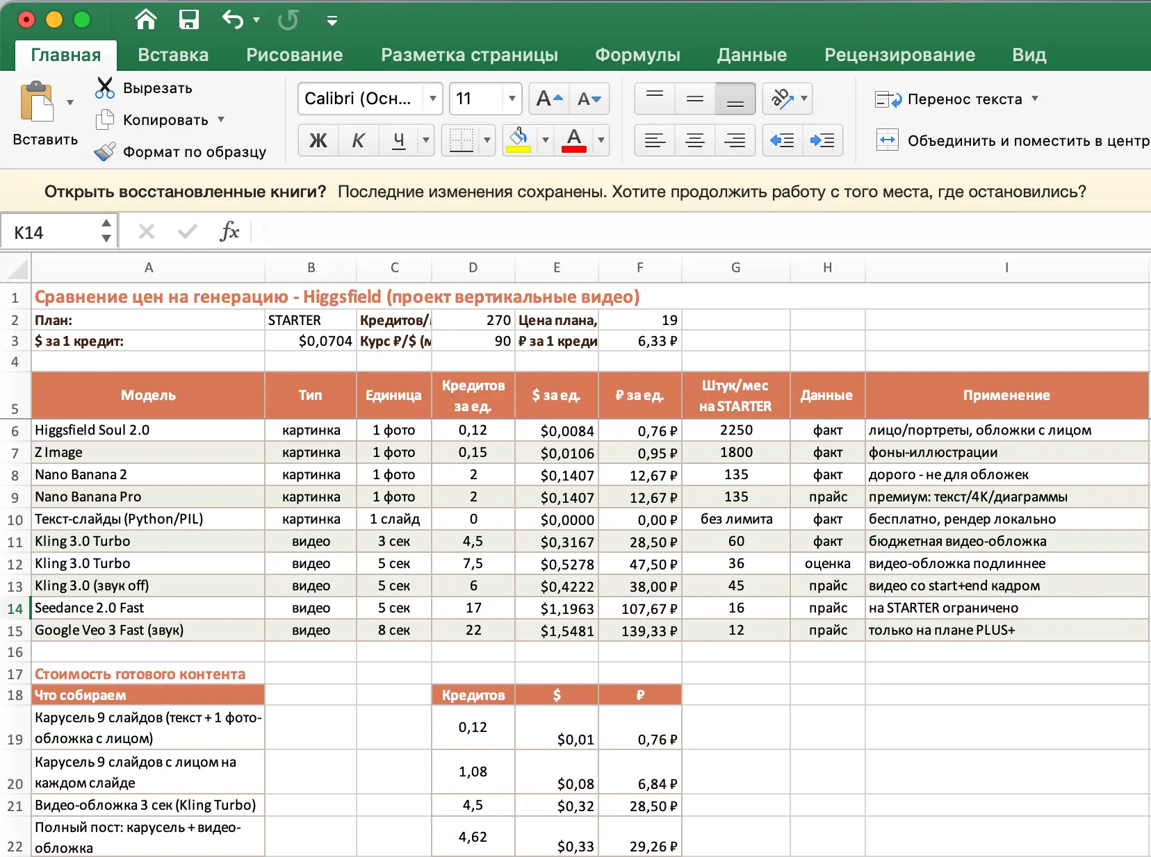Viewport: 1151px width, 857px height.
Task: Open the Вид ribbon tab
Action: (x=1029, y=55)
